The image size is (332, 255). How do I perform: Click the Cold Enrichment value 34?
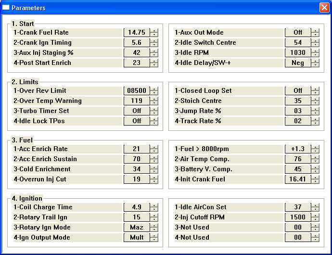[137, 169]
